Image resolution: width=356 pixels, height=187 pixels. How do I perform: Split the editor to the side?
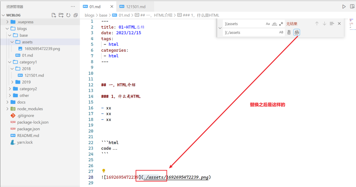[x=352, y=7]
